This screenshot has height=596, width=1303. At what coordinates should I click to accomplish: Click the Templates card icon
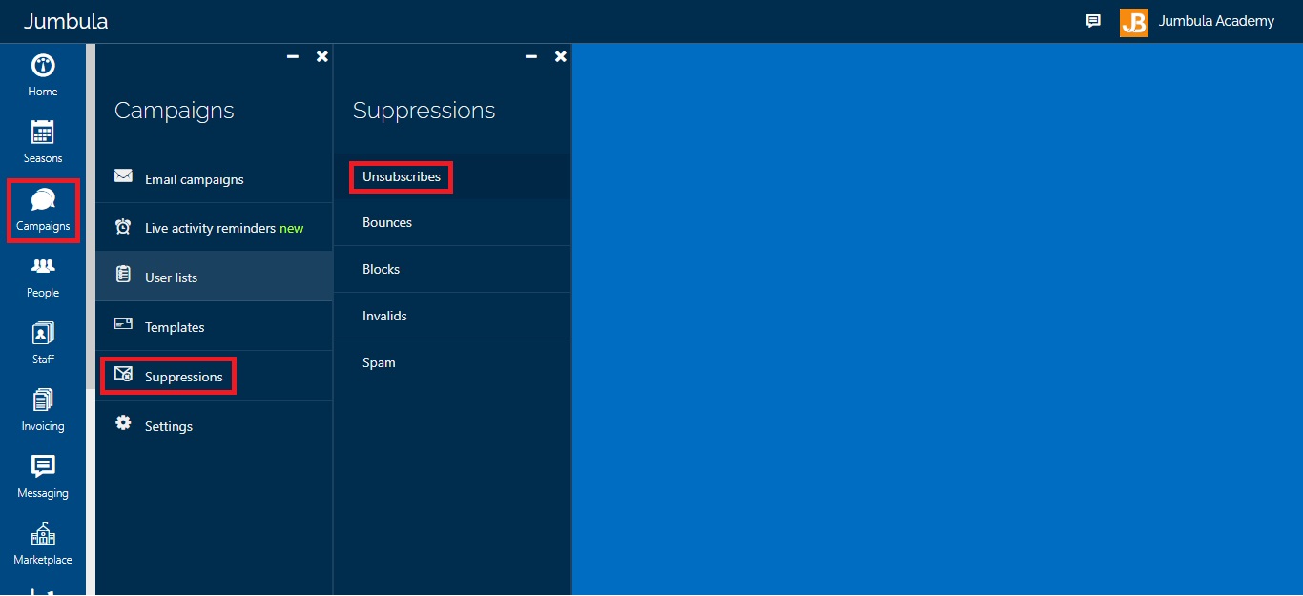tap(123, 323)
